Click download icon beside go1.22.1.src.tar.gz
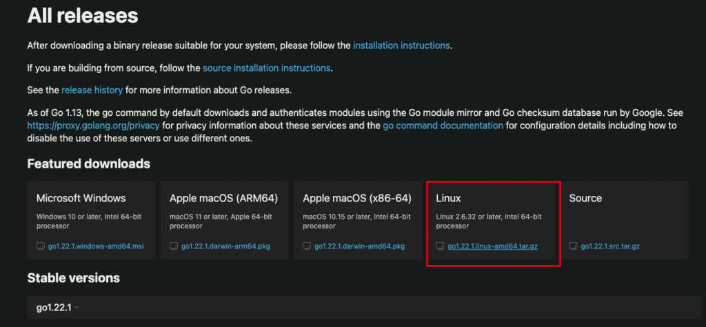This screenshot has height=327, width=706. click(x=574, y=246)
